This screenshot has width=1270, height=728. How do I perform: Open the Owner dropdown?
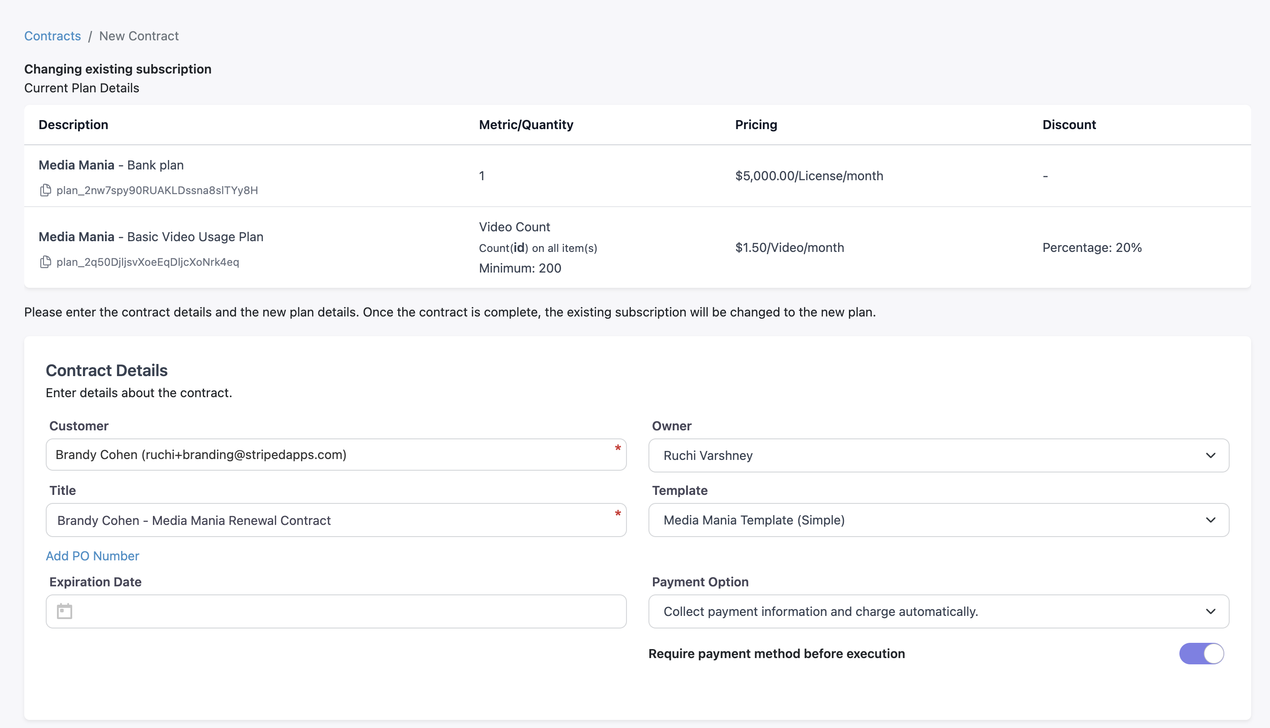tap(938, 455)
